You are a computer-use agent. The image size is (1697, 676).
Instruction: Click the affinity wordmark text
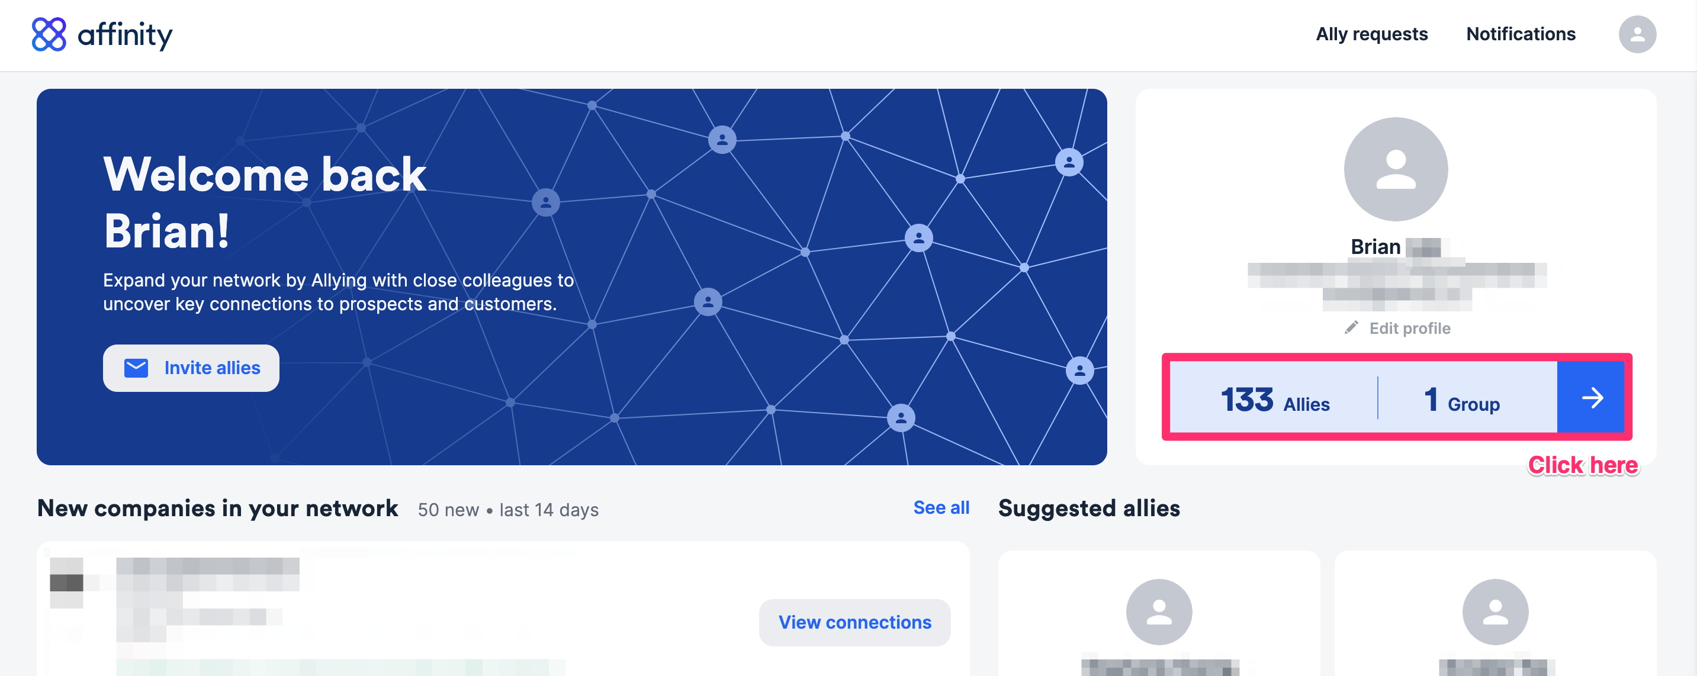click(x=125, y=34)
